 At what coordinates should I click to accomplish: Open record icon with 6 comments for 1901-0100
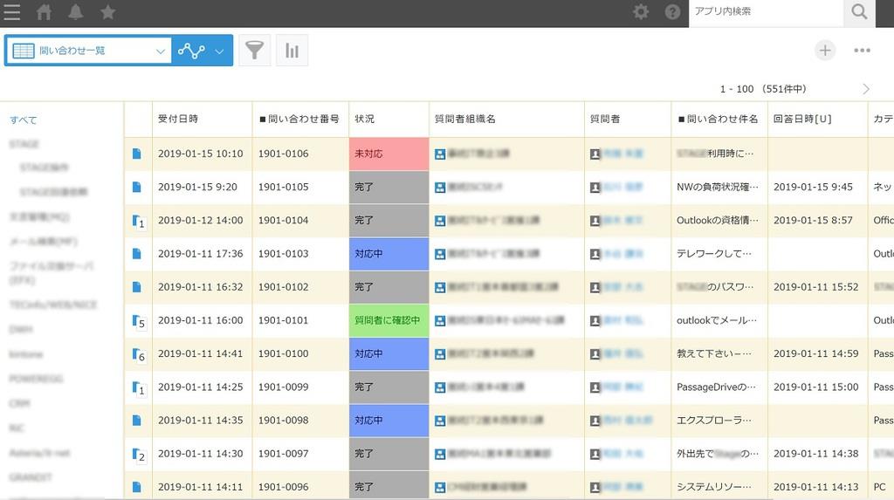point(139,354)
